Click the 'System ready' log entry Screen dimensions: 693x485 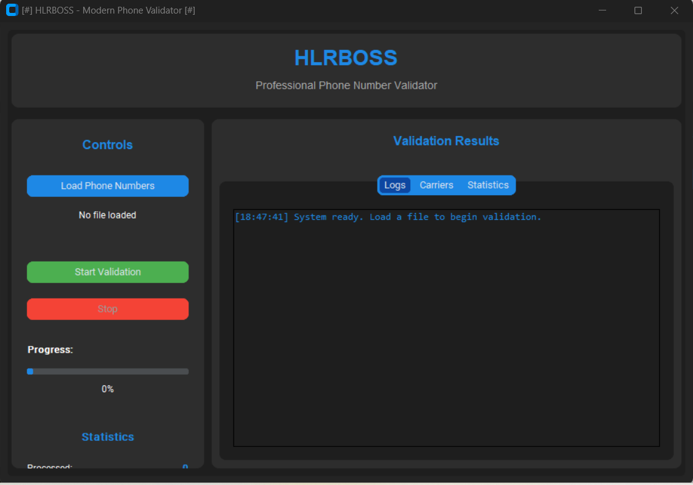(387, 217)
